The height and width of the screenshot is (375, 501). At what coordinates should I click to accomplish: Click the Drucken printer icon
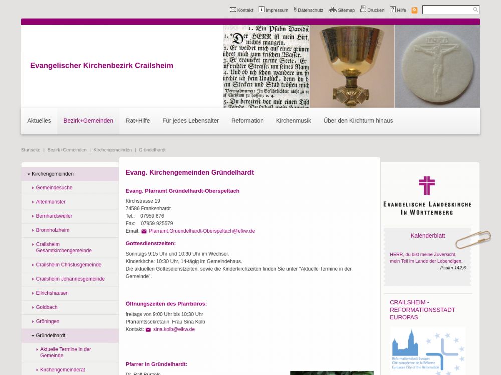point(363,9)
